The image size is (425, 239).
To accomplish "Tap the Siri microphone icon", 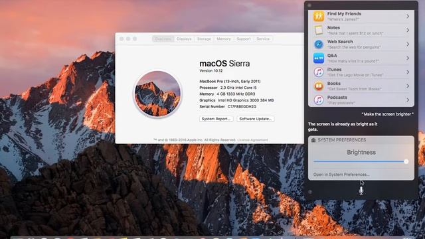I will pyautogui.click(x=361, y=191).
